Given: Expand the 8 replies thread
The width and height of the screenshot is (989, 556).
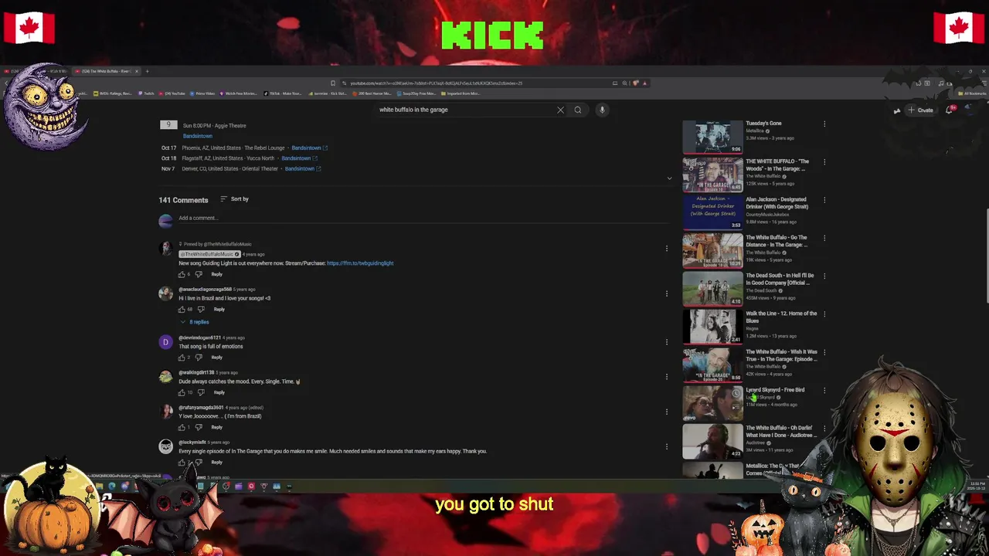Looking at the screenshot, I should coord(195,322).
